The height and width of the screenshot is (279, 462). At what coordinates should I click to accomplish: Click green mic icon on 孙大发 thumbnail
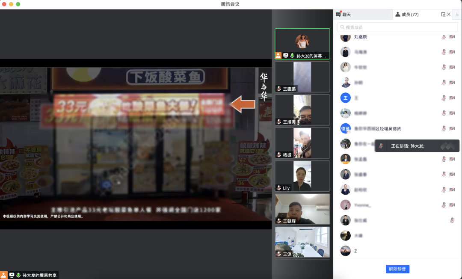point(292,55)
